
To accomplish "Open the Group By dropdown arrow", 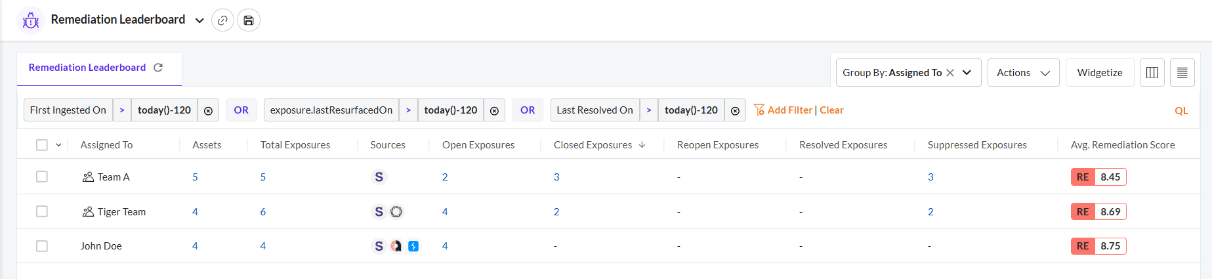I will click(x=967, y=73).
